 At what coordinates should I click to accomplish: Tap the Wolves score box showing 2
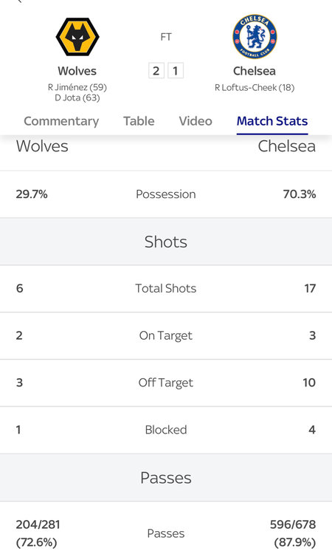pos(156,71)
